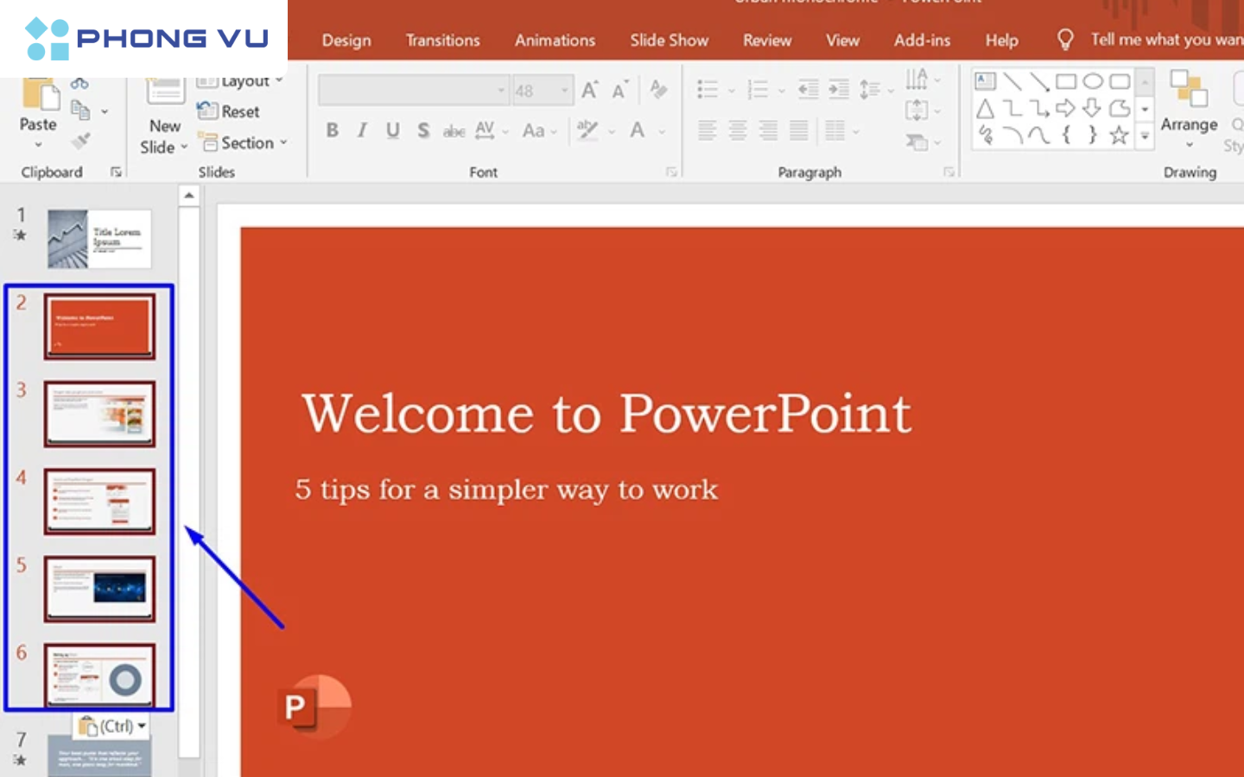Toggle Underline formatting

[392, 130]
